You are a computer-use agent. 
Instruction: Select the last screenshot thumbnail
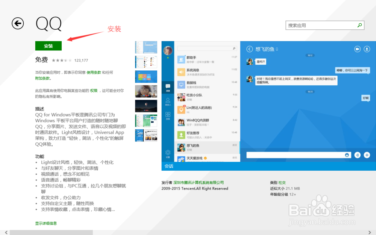click(146, 135)
